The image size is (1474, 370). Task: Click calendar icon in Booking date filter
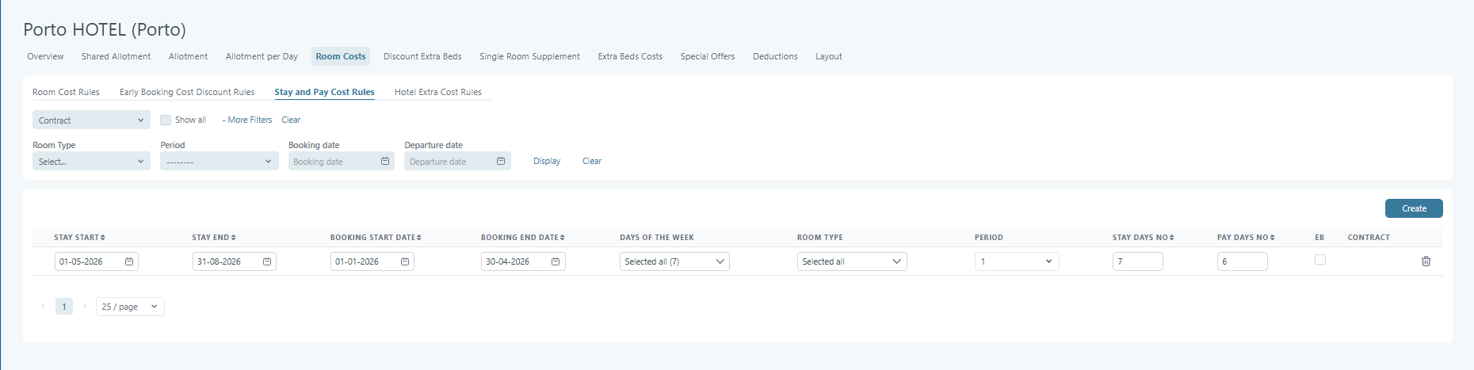385,162
